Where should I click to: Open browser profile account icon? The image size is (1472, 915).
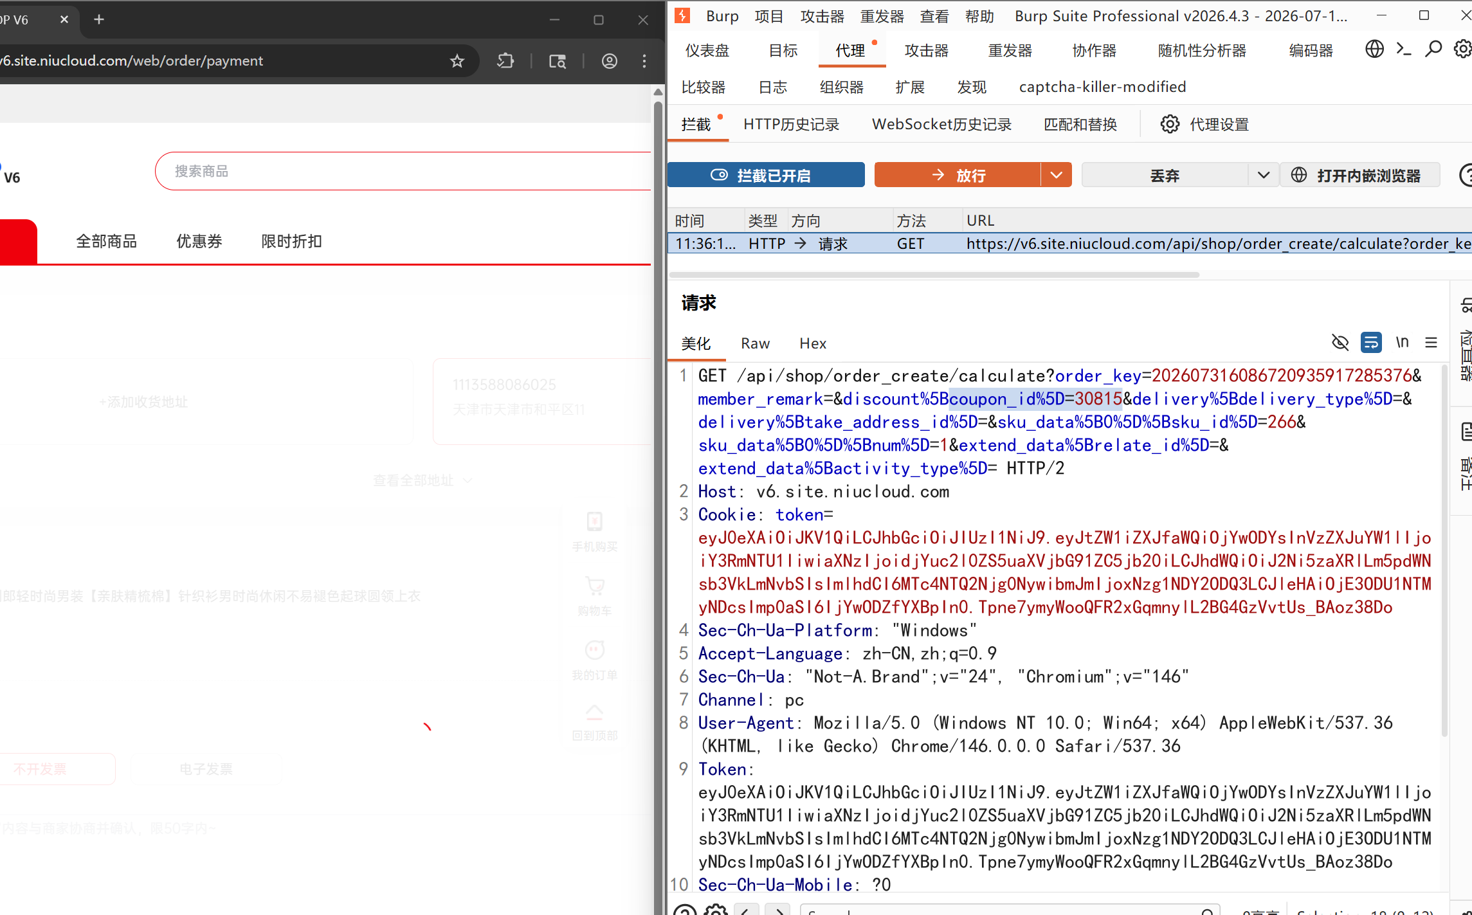609,61
